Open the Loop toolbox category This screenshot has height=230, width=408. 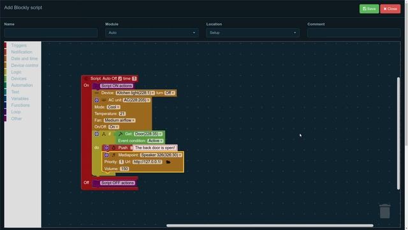coord(15,112)
